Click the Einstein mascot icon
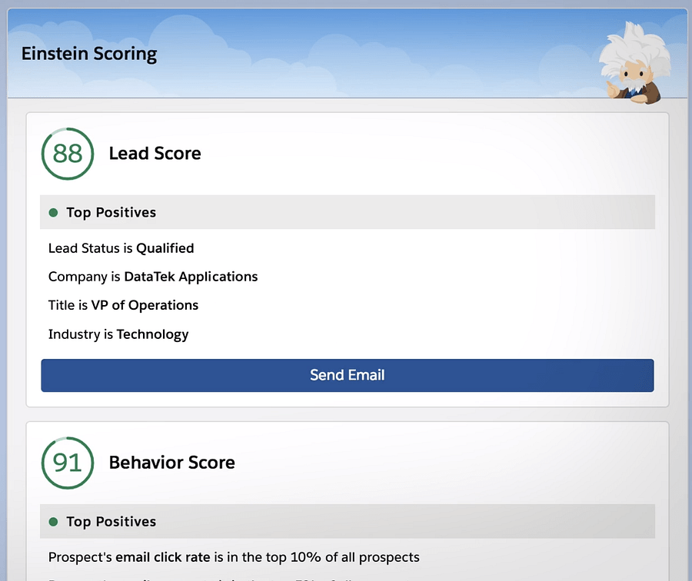This screenshot has width=692, height=581. pos(631,64)
